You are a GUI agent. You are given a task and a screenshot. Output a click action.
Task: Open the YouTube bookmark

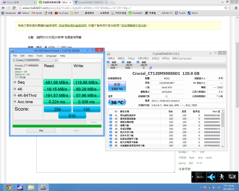61,13
